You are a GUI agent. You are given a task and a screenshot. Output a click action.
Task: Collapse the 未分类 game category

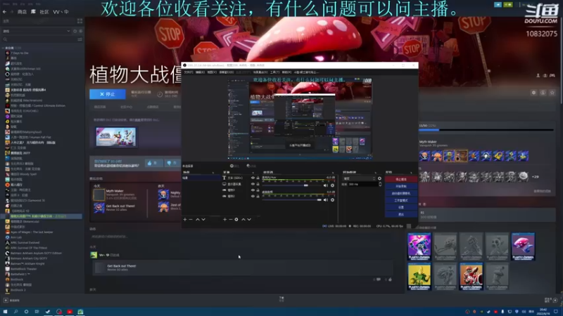(x=4, y=48)
